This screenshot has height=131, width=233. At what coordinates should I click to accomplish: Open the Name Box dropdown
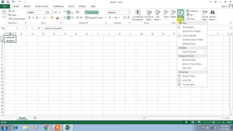click(16, 28)
